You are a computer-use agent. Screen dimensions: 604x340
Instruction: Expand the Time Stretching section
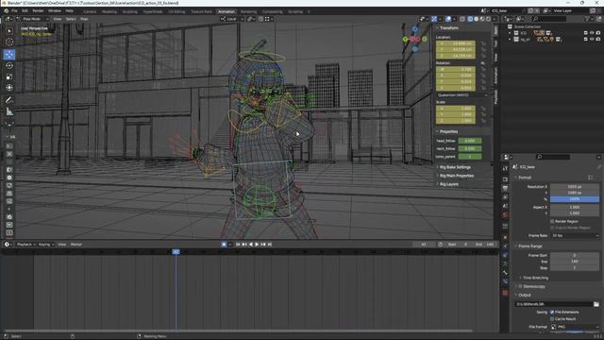click(x=535, y=278)
